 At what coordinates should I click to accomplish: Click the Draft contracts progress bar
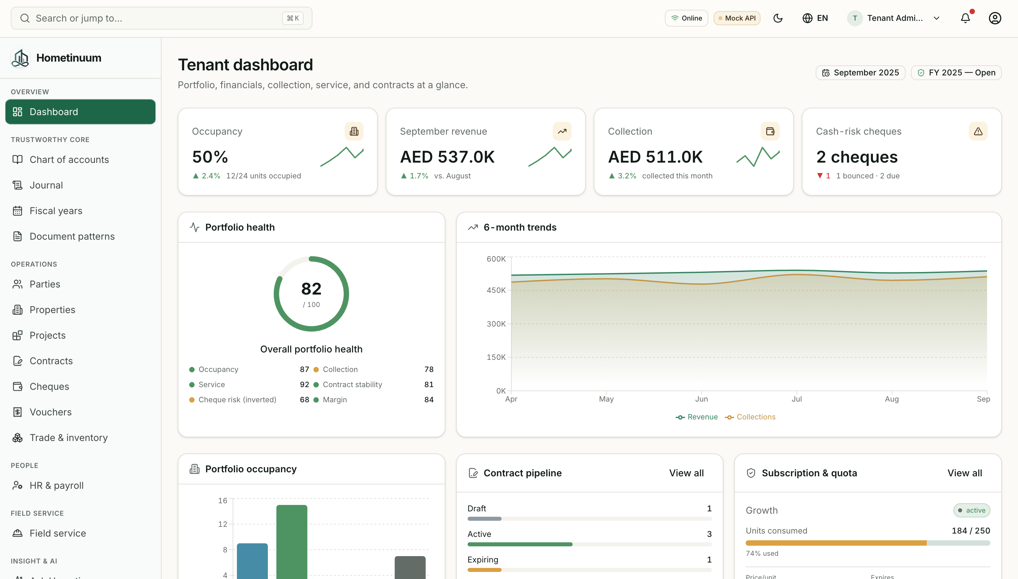pyautogui.click(x=589, y=519)
